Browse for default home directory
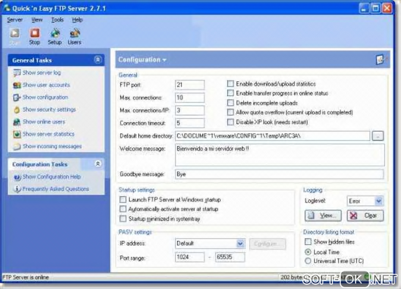 378,136
